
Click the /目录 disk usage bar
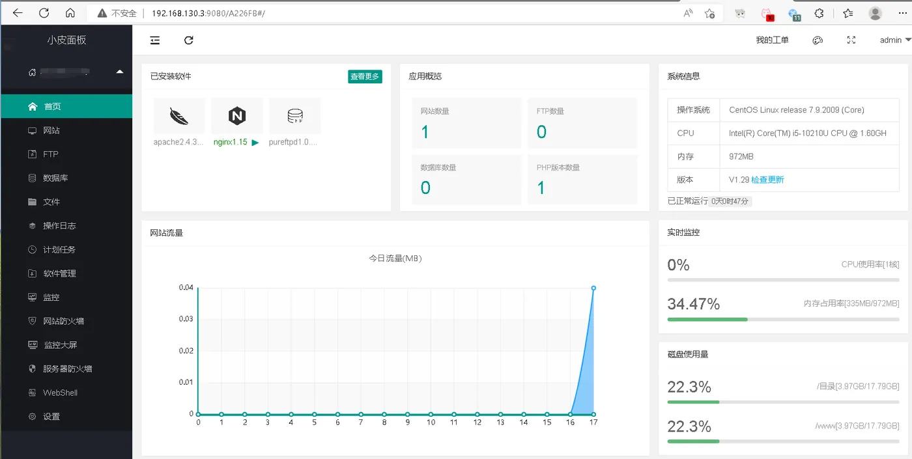(x=783, y=402)
